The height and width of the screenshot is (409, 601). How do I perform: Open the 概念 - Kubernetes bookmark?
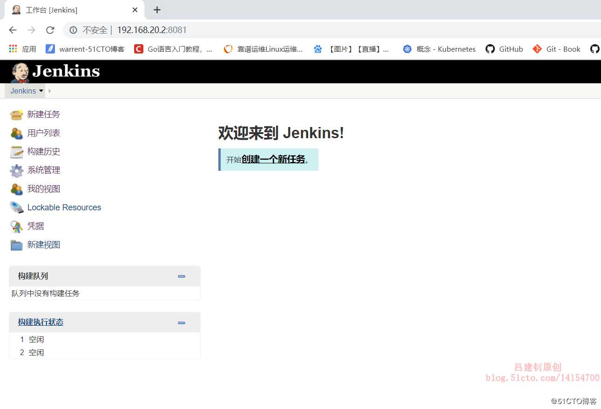tap(439, 49)
